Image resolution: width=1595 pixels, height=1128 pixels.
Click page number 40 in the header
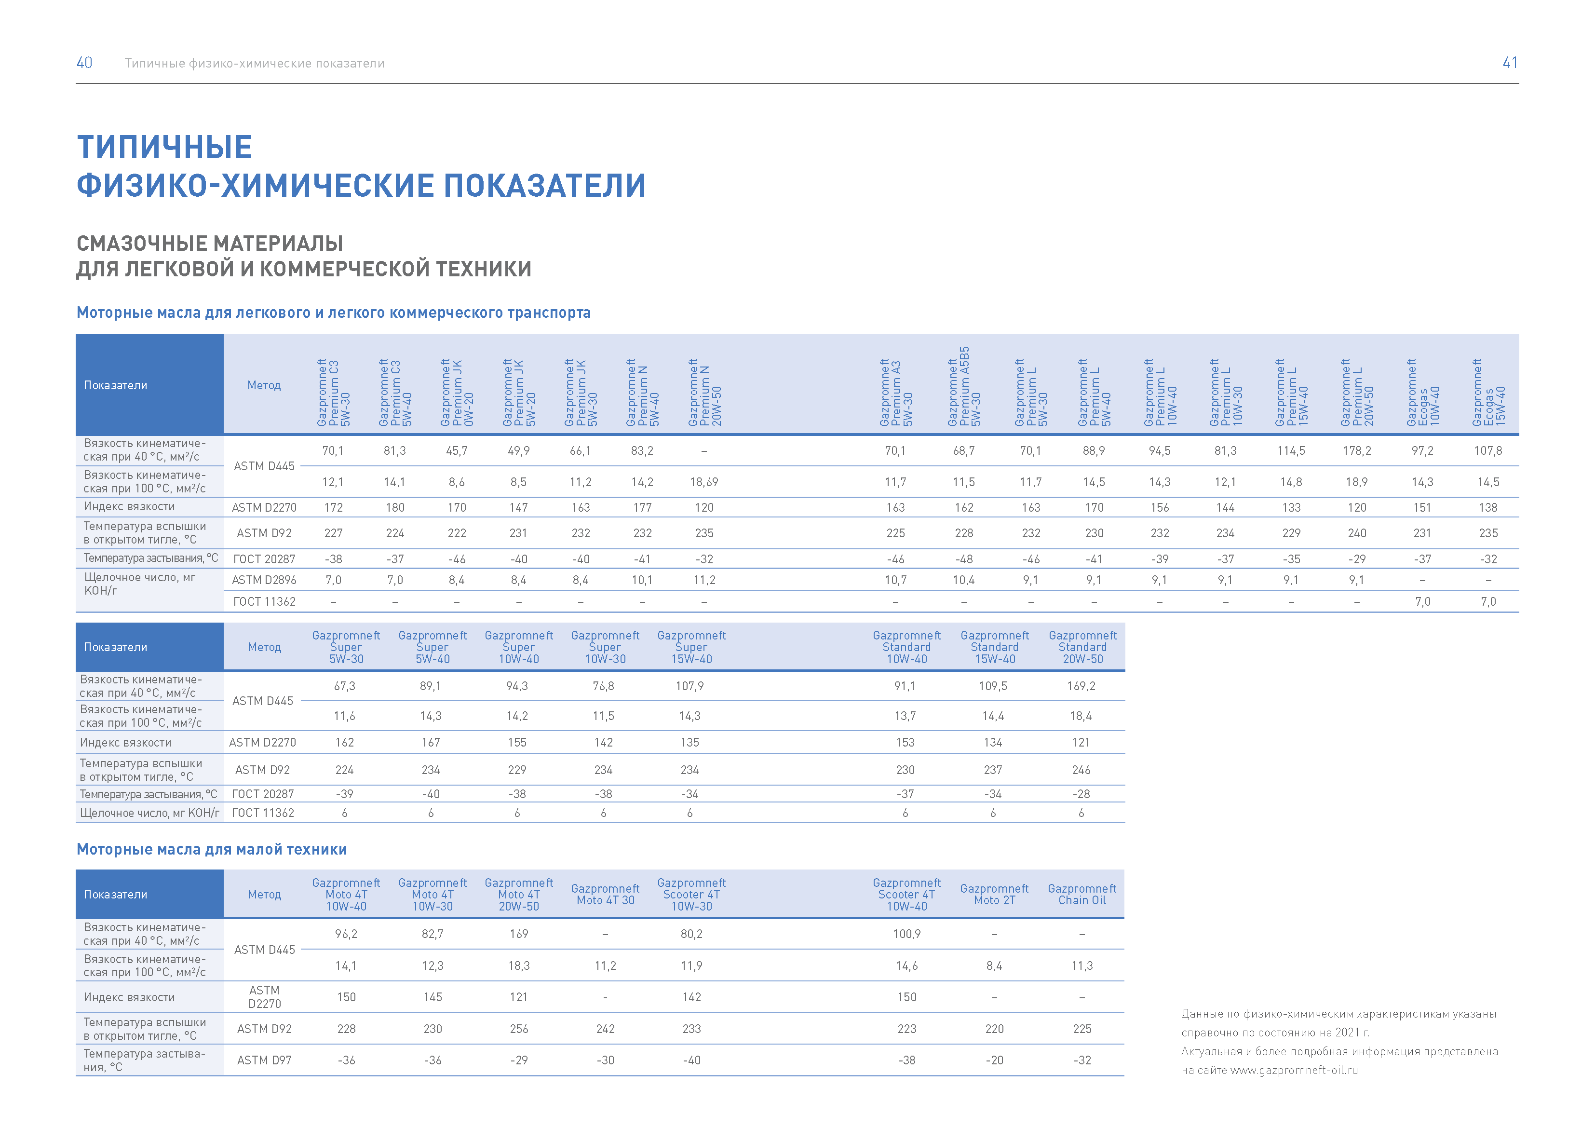pos(84,63)
